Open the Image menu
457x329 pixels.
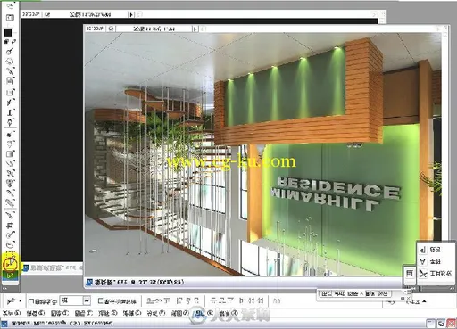60,313
